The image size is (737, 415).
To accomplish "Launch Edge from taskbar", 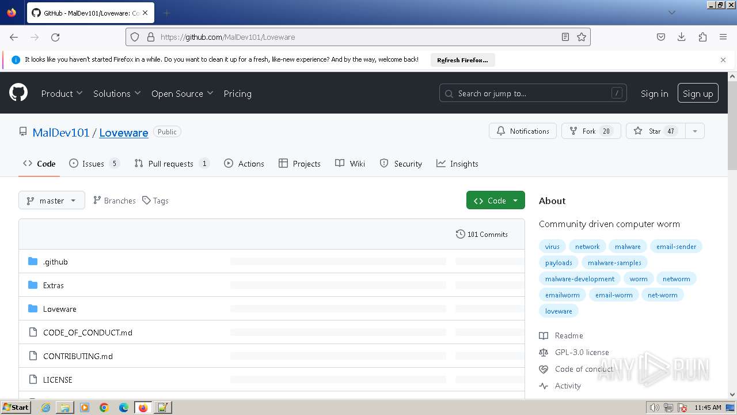I will pos(124,408).
